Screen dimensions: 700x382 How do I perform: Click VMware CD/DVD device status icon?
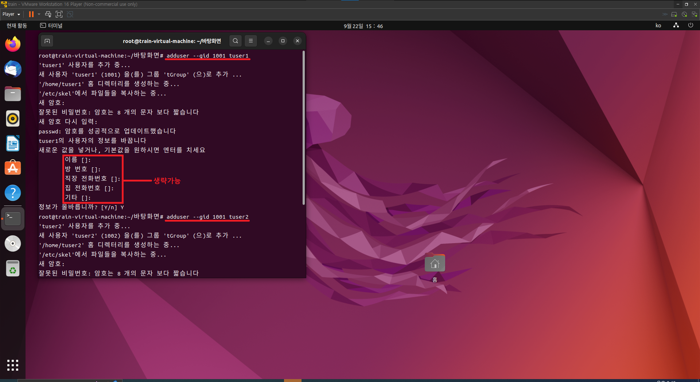[684, 14]
